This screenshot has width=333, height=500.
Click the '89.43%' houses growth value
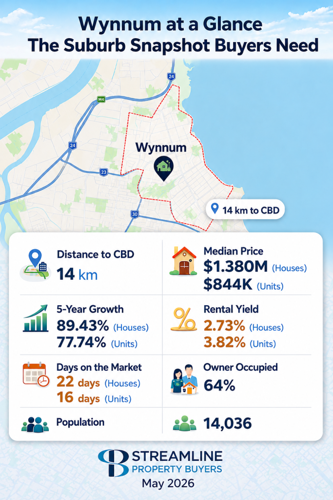pos(83,326)
